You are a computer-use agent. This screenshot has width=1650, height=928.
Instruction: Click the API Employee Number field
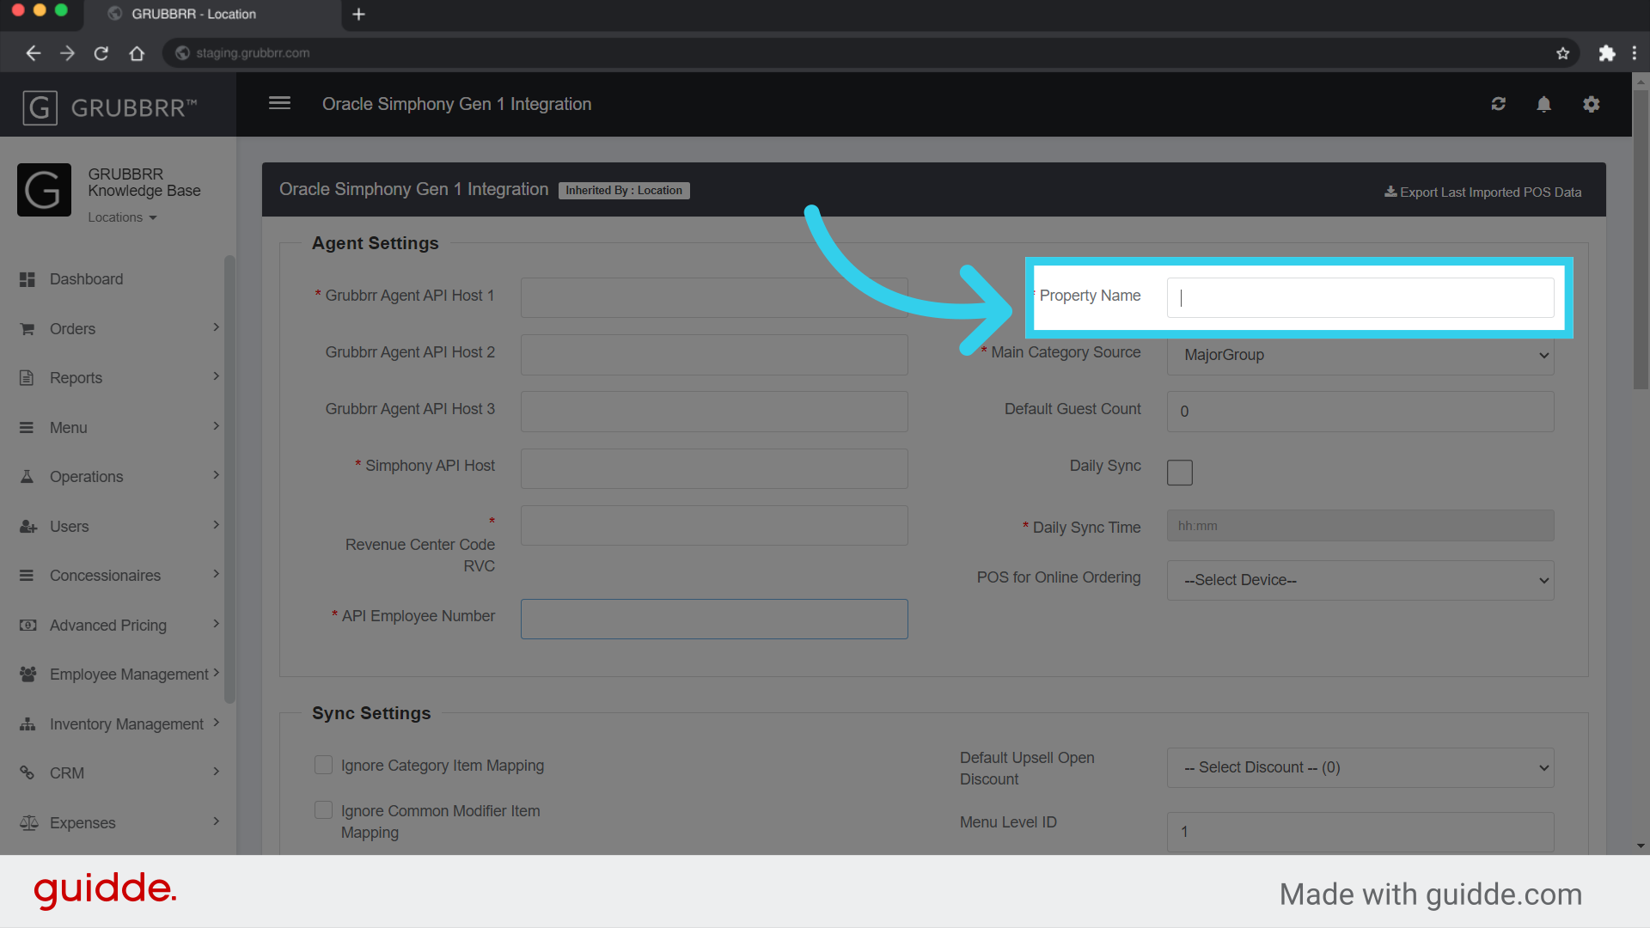pos(714,619)
